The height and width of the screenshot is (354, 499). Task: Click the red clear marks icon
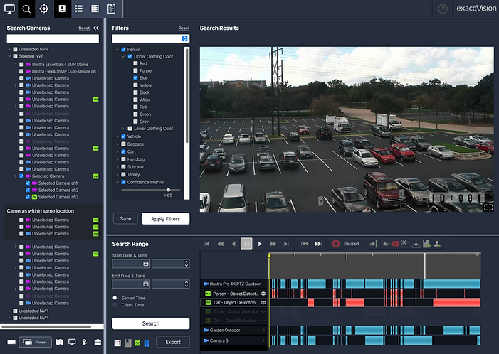coord(395,244)
